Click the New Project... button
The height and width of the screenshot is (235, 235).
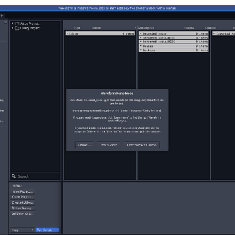click(23, 191)
